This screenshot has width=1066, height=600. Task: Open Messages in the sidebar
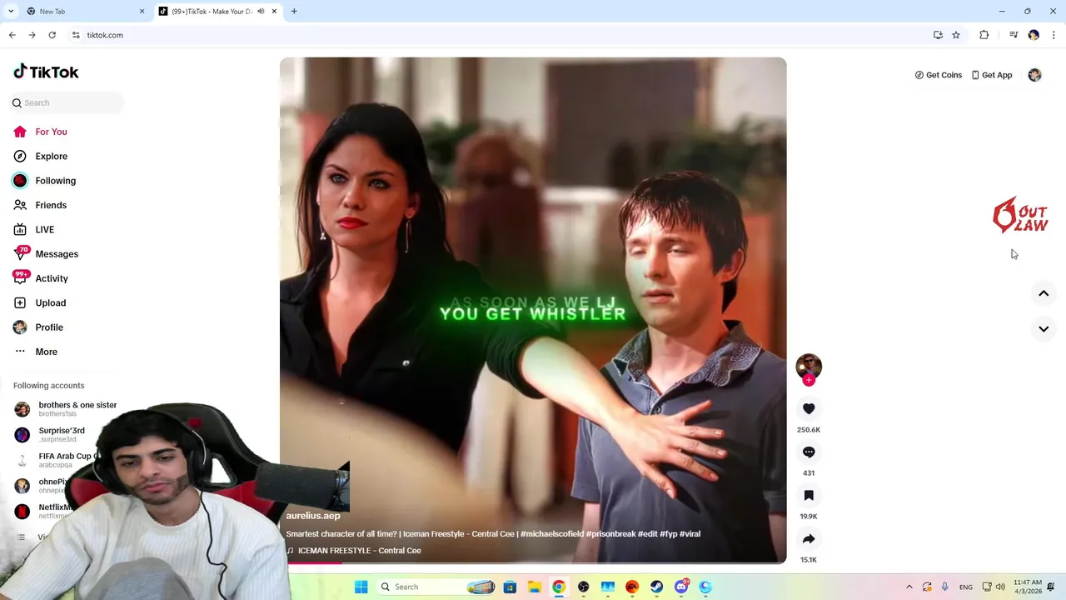(x=45, y=254)
